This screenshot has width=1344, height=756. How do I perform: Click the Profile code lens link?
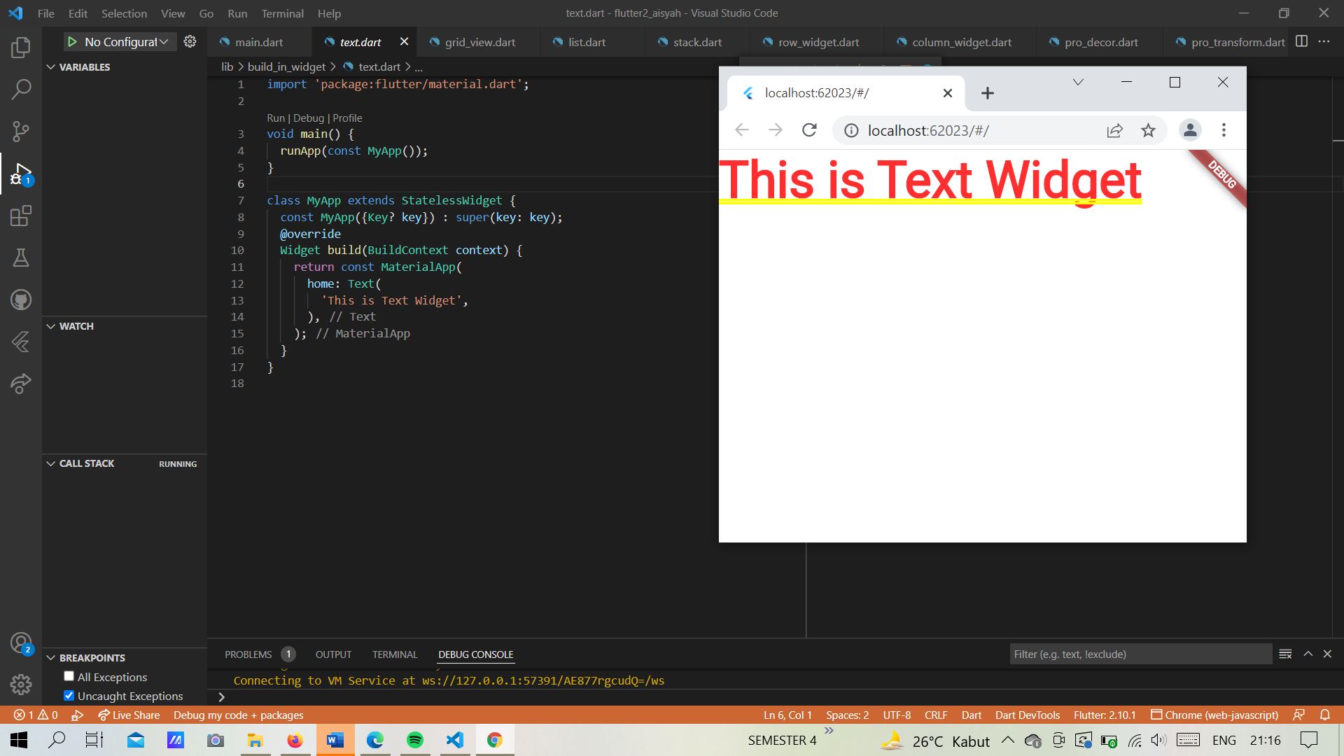click(347, 118)
